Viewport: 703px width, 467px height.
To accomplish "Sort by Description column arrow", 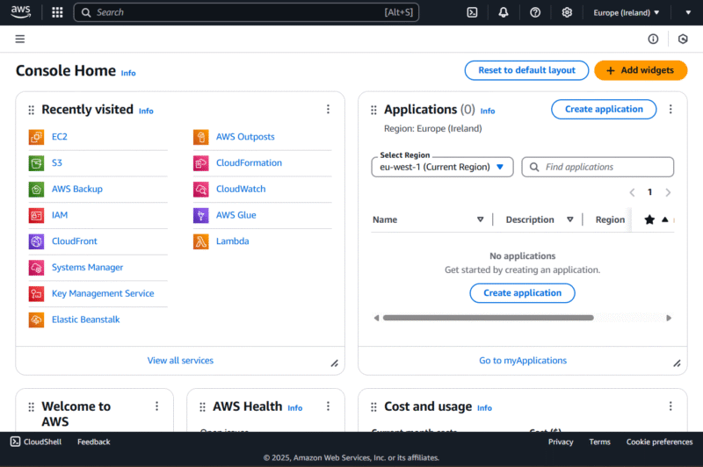I will (x=569, y=219).
